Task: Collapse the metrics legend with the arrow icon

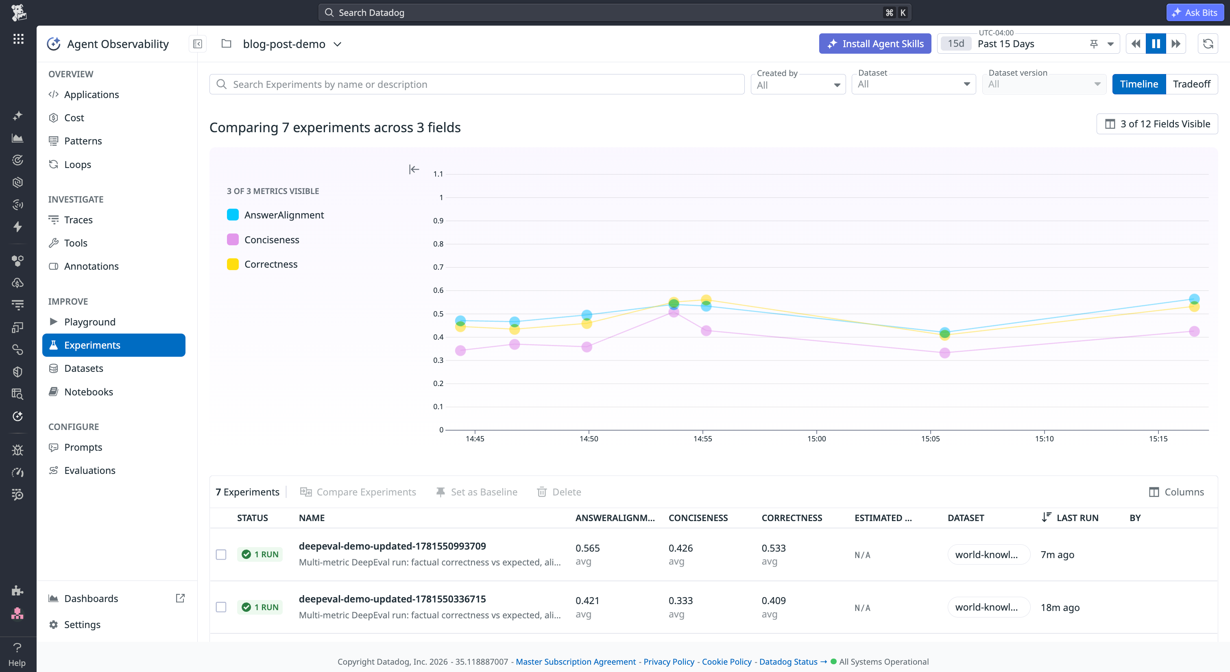Action: (414, 170)
